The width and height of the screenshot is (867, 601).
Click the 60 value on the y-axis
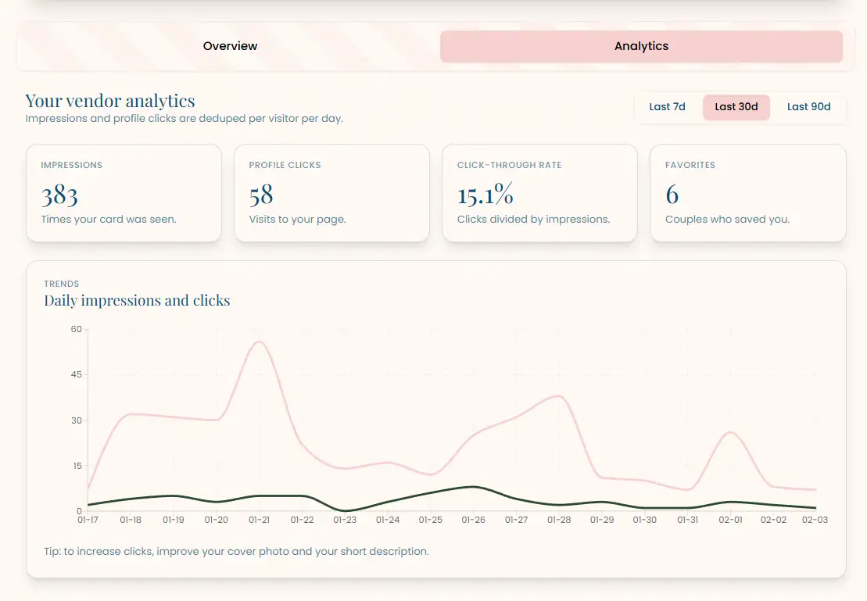coord(77,329)
